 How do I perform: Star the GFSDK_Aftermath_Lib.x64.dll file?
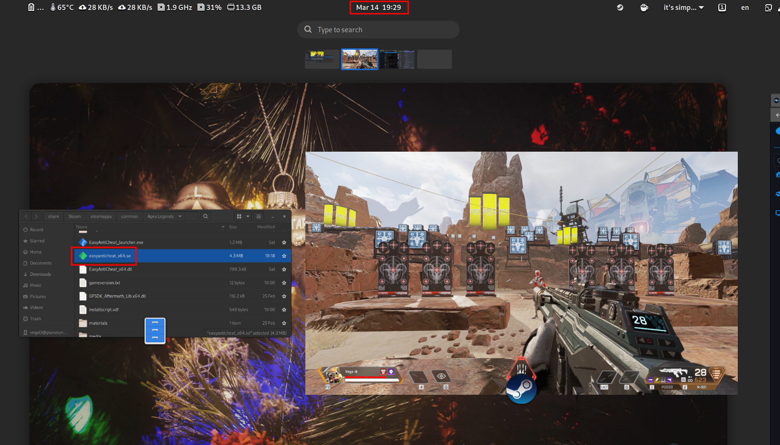pos(284,296)
